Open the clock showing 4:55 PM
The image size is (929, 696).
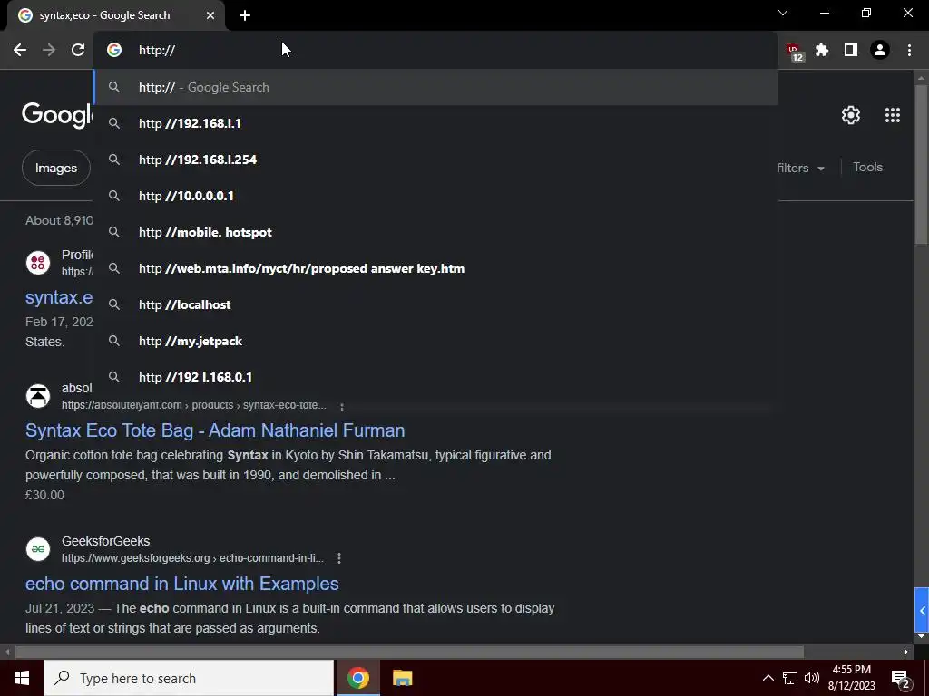[851, 678]
